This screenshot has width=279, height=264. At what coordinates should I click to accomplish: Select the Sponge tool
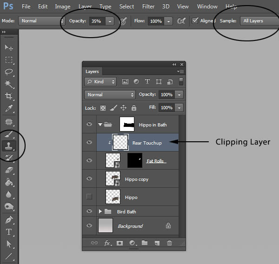coord(9,206)
